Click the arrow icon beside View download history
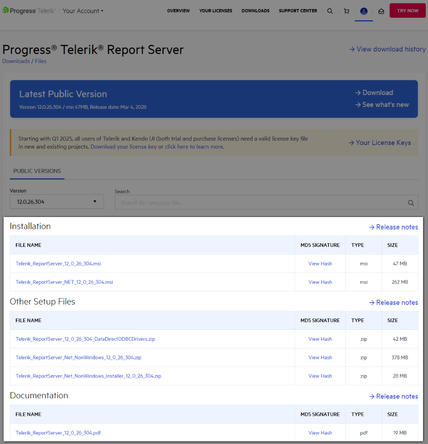 [352, 49]
